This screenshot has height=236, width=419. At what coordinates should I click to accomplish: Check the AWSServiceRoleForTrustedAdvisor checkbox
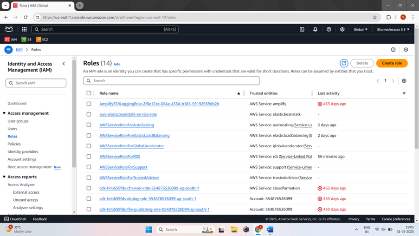pos(89,177)
